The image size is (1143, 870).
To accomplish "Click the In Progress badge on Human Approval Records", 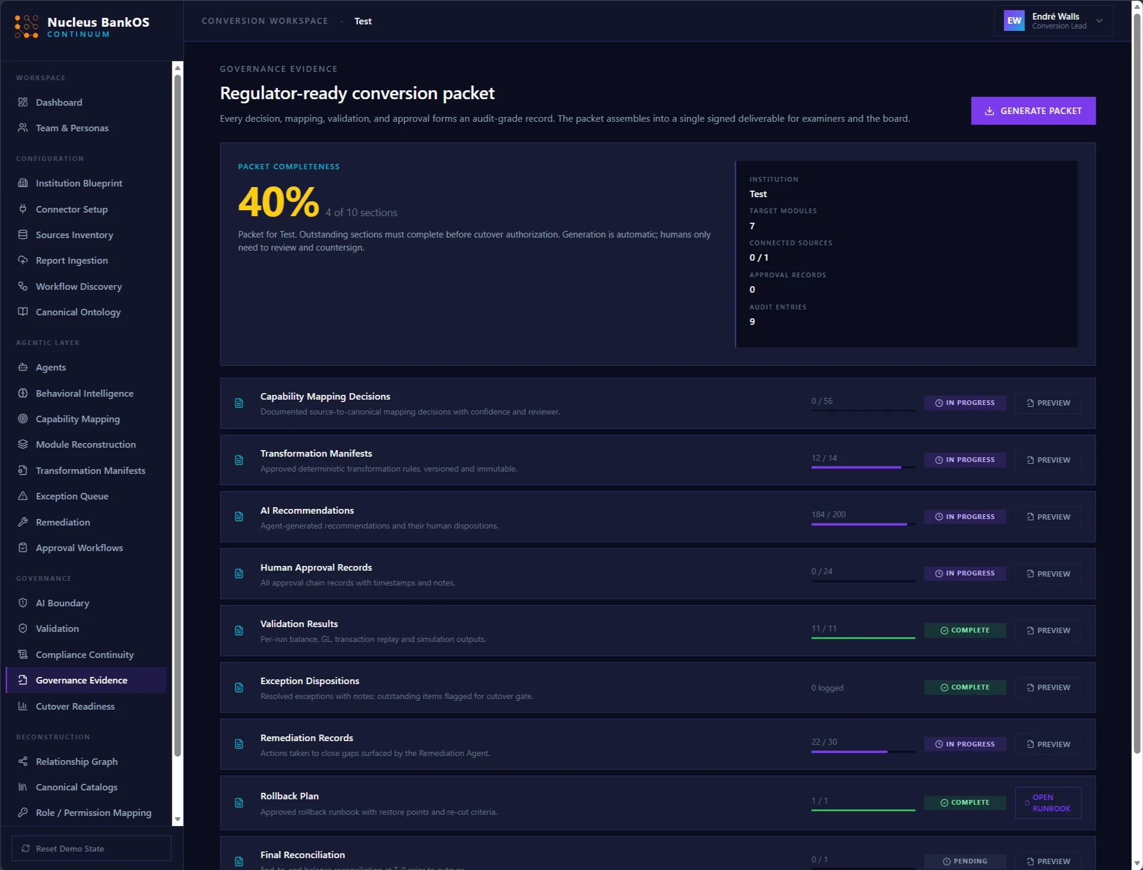I will tap(965, 574).
